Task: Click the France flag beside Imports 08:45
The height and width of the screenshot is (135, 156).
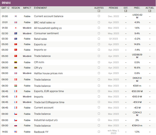Action: point(16,97)
